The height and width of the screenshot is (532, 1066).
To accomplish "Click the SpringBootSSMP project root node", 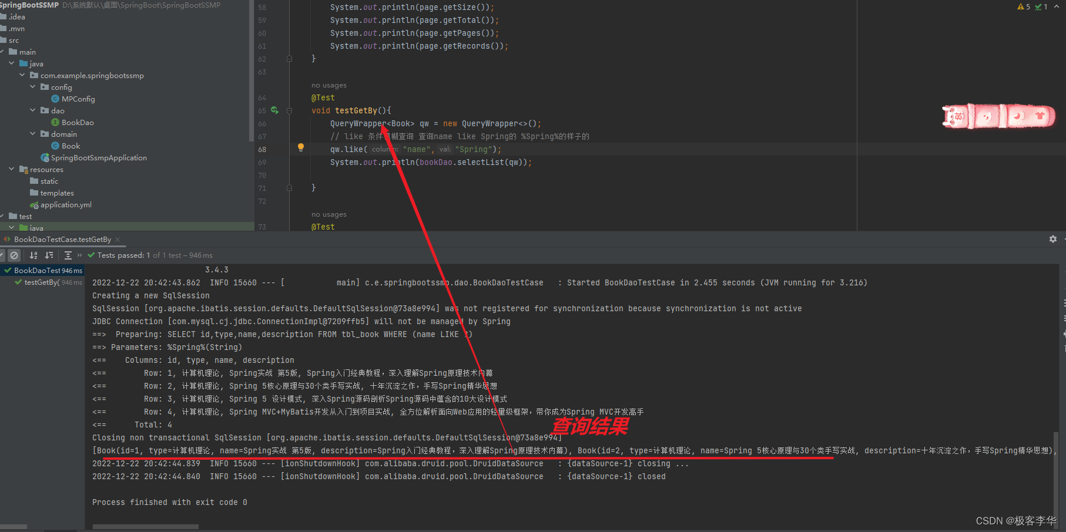I will 29,5.
